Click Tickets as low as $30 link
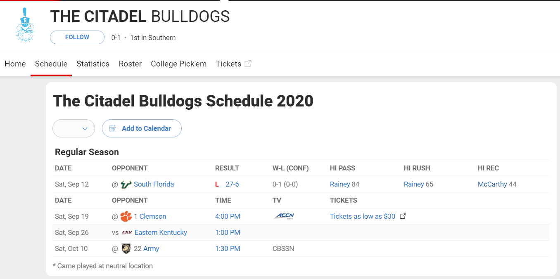This screenshot has height=279, width=560. point(363,216)
